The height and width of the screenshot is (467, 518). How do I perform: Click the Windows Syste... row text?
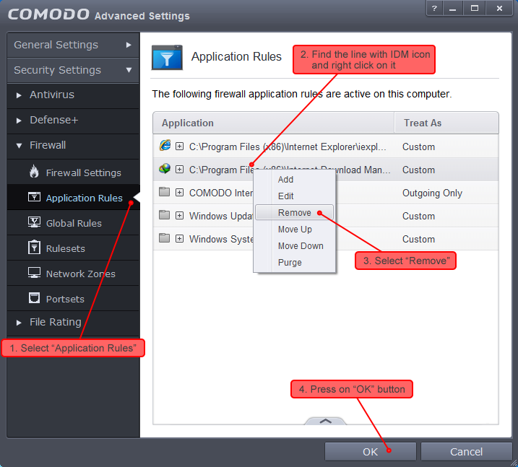point(221,239)
